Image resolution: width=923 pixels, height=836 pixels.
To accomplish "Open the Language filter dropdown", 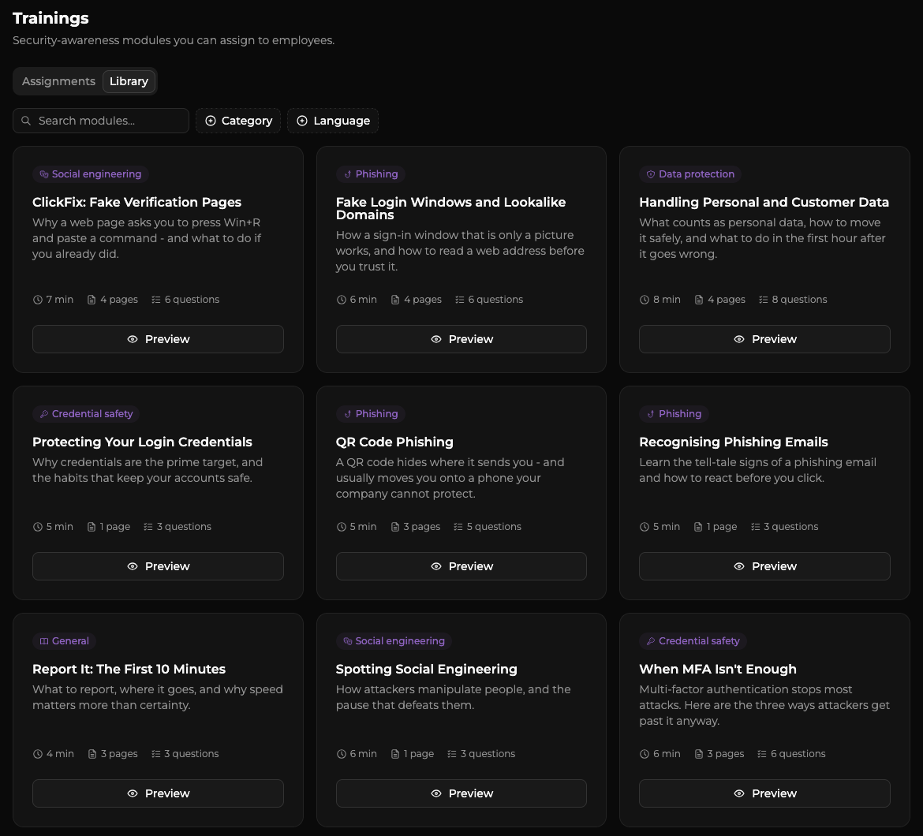I will tap(333, 121).
